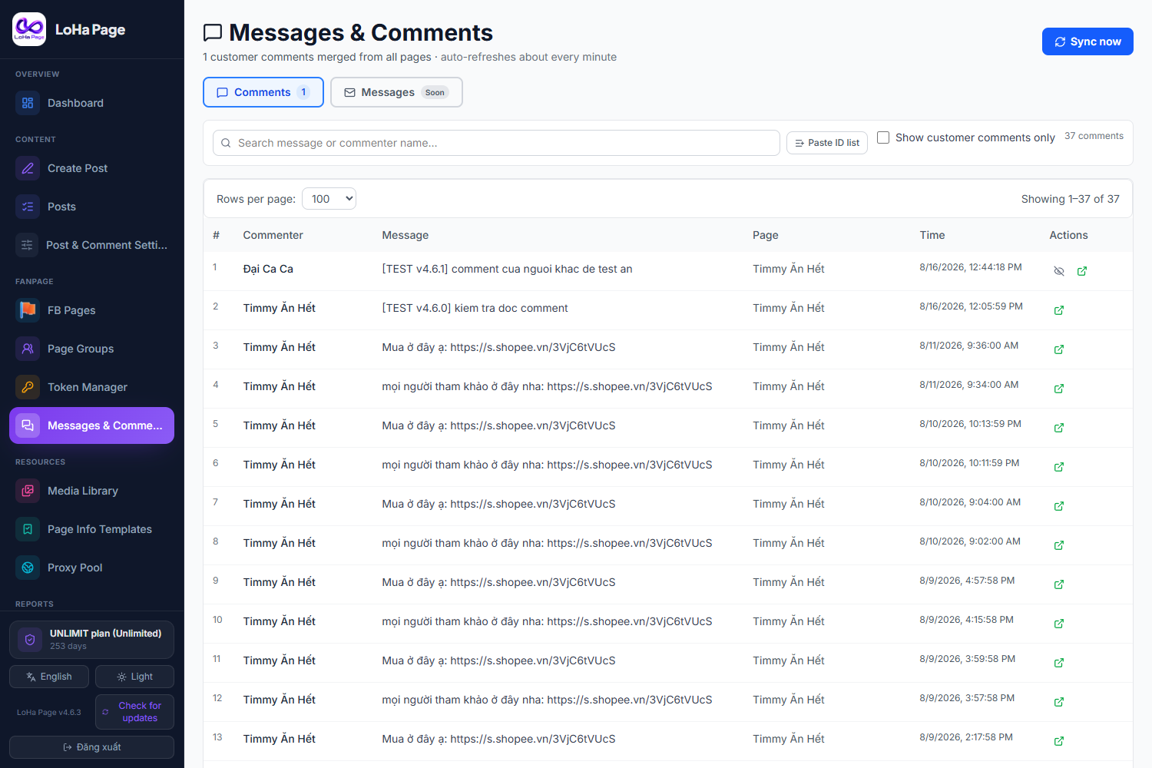Open Đại Ca Ca comment in new tab
The height and width of the screenshot is (768, 1152).
coord(1082,271)
